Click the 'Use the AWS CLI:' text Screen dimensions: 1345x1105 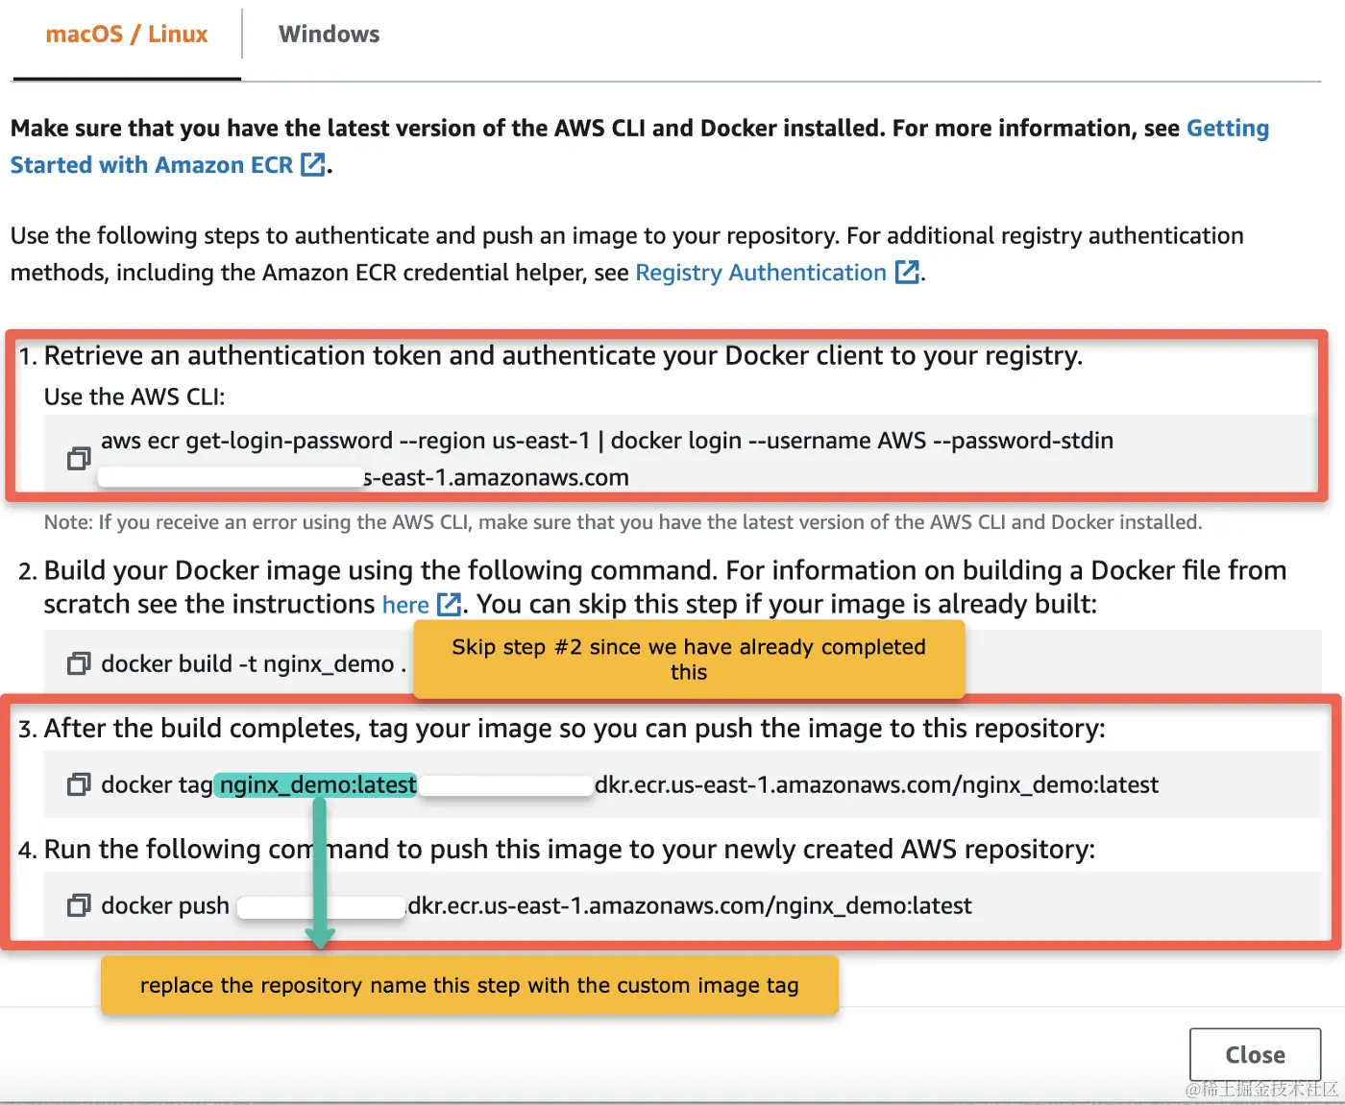(134, 396)
